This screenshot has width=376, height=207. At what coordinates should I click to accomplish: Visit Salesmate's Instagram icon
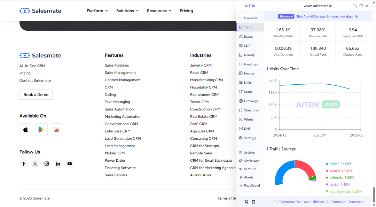pyautogui.click(x=47, y=163)
